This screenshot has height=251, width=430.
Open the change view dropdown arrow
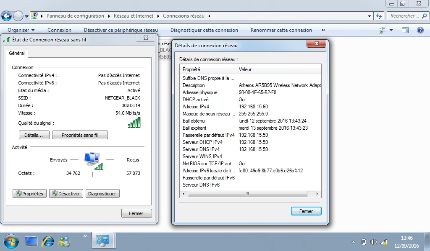[391, 30]
